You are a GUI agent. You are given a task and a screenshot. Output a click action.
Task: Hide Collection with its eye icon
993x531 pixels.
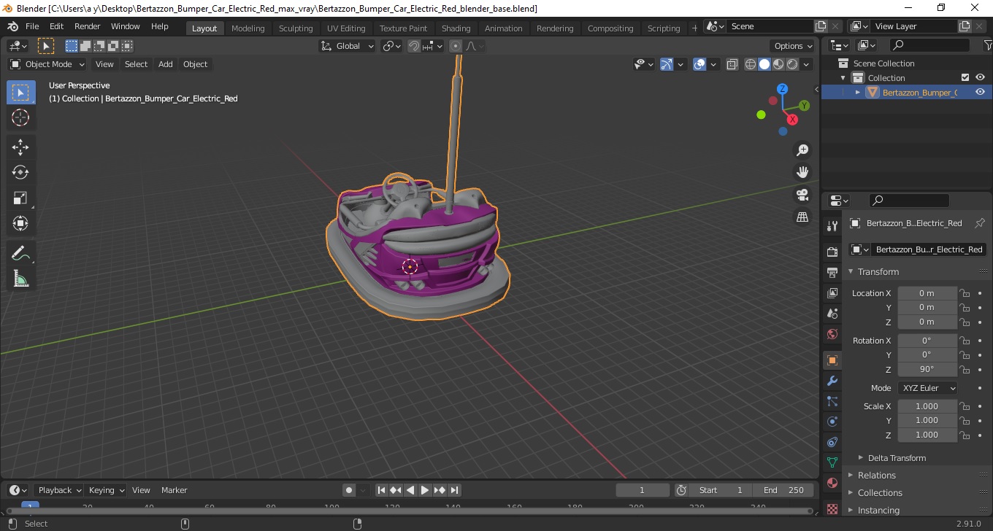point(981,77)
